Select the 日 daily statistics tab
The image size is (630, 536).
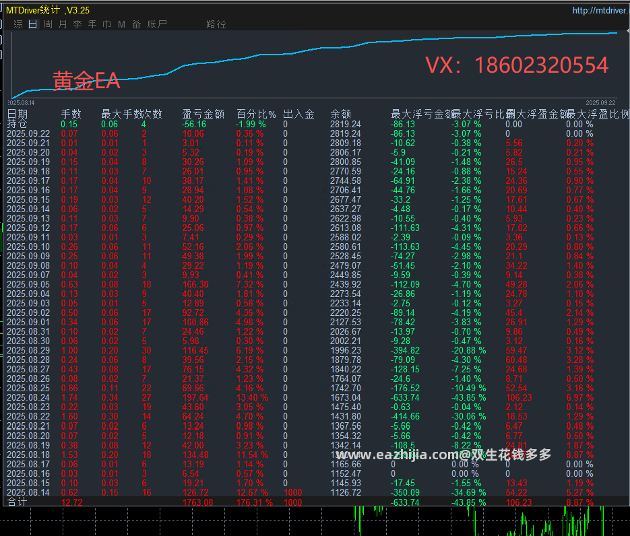click(33, 24)
